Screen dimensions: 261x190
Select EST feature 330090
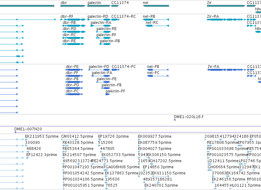click(x=26, y=146)
